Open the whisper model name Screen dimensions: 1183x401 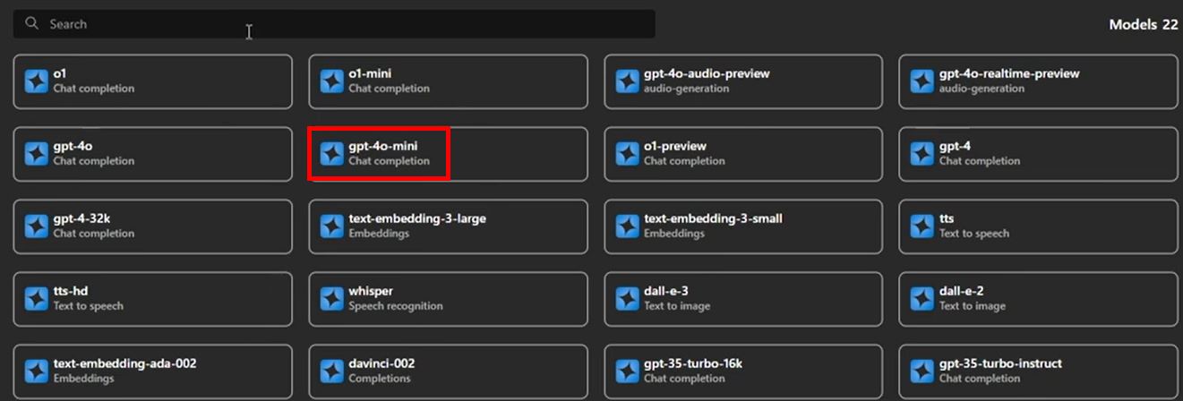[371, 291]
